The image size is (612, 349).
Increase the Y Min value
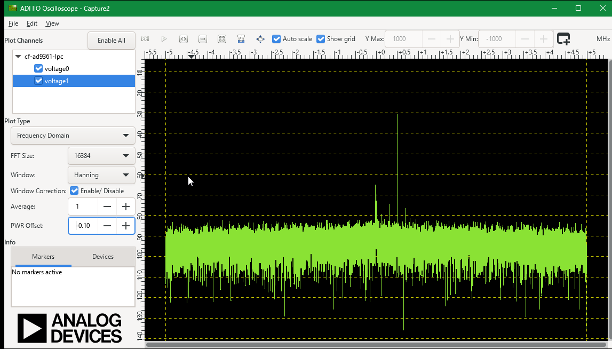click(x=544, y=39)
